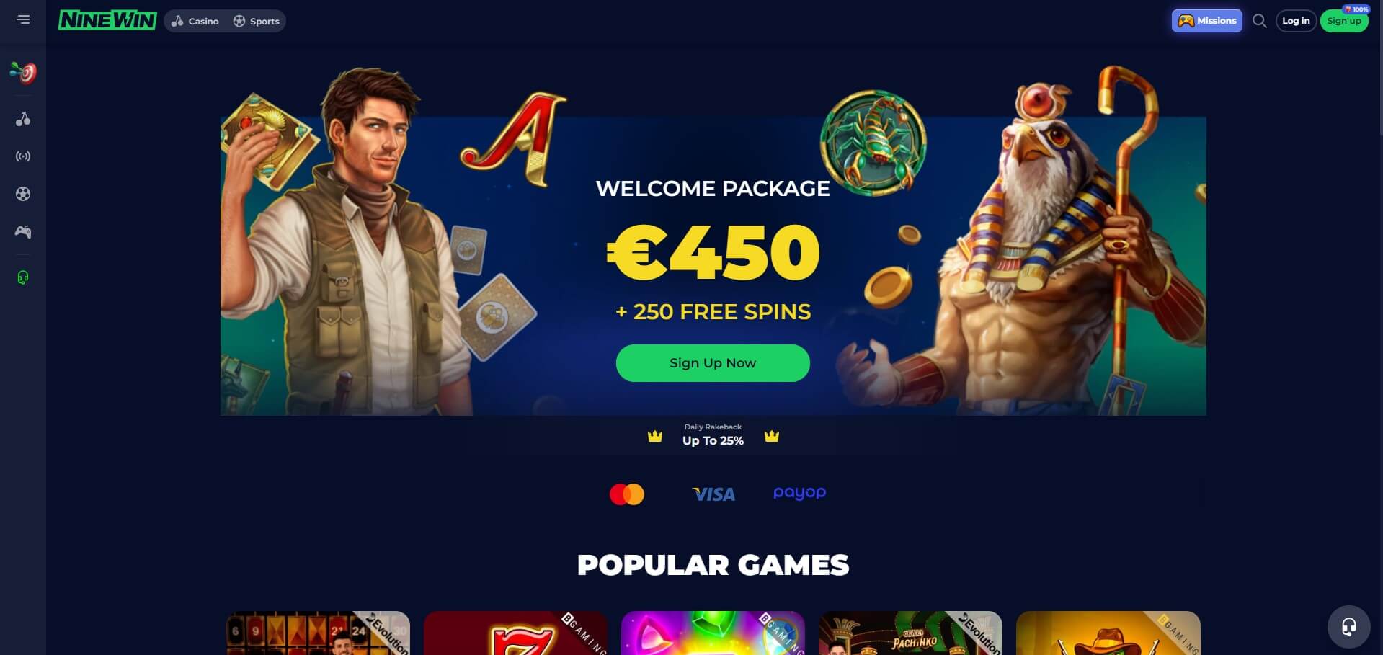Select the live broadcast sidebar icon
The height and width of the screenshot is (655, 1383).
pos(23,156)
